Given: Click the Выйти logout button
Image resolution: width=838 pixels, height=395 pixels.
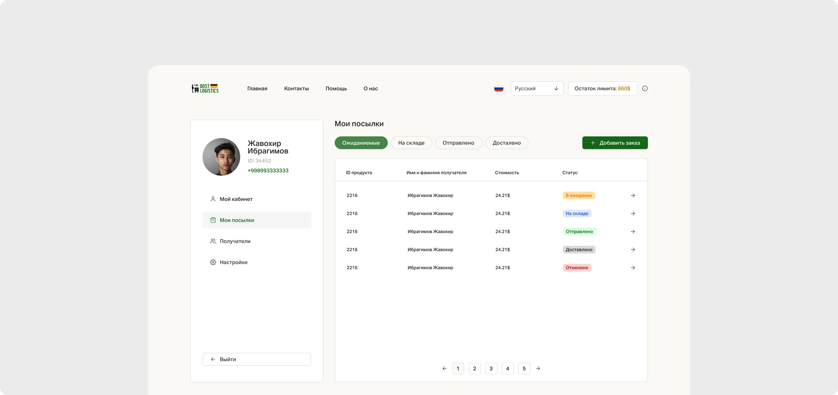Looking at the screenshot, I should tap(257, 359).
